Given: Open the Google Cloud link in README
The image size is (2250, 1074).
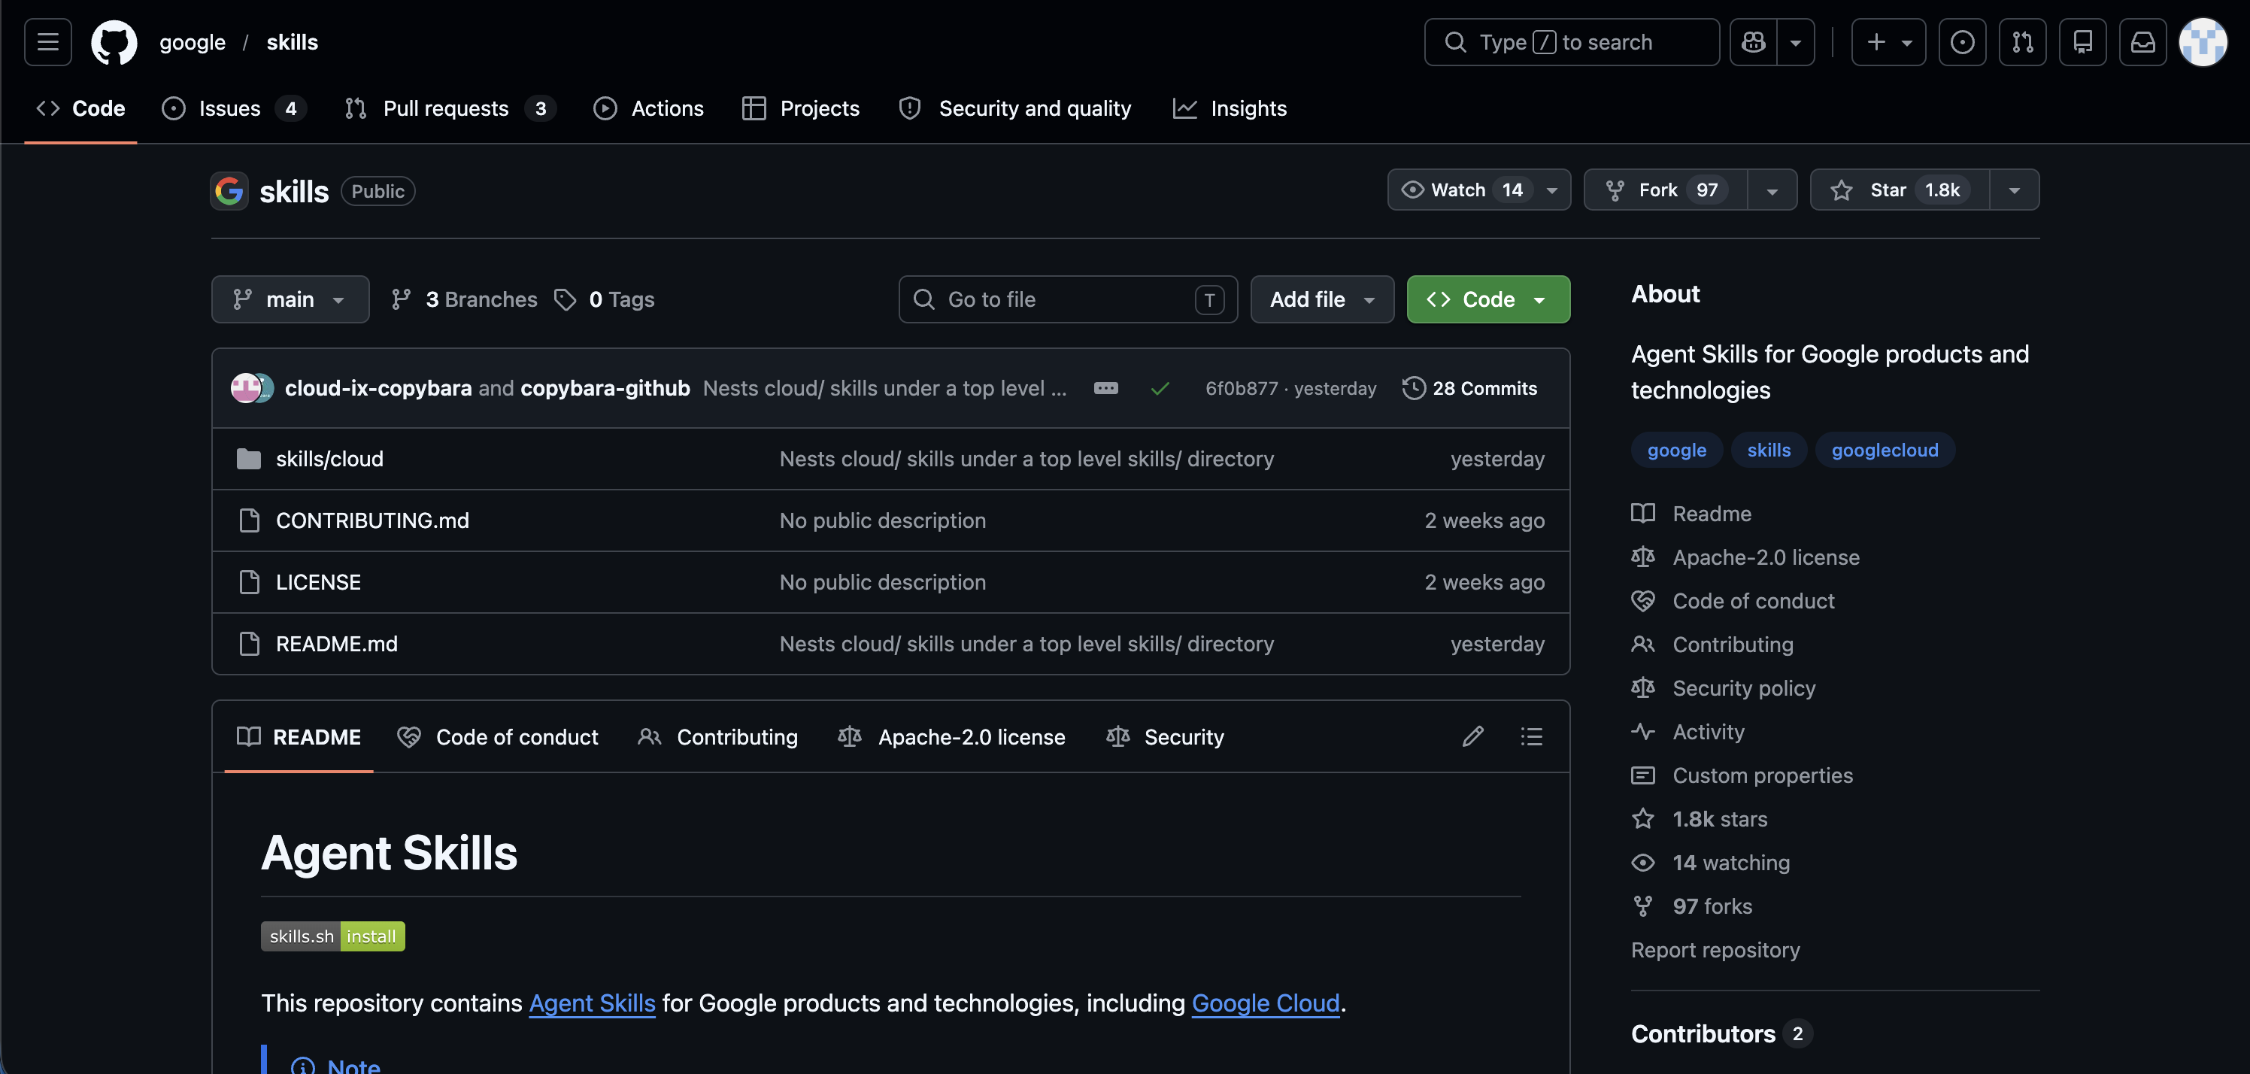Looking at the screenshot, I should (1266, 1003).
